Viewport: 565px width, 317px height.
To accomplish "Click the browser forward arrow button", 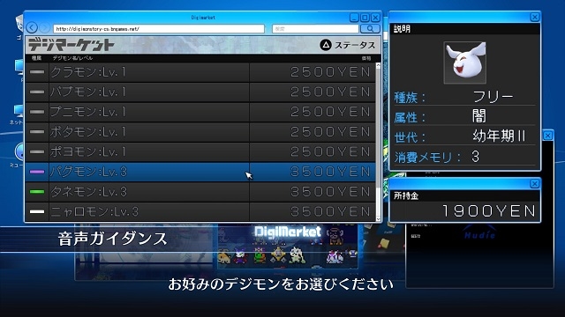I will point(44,27).
